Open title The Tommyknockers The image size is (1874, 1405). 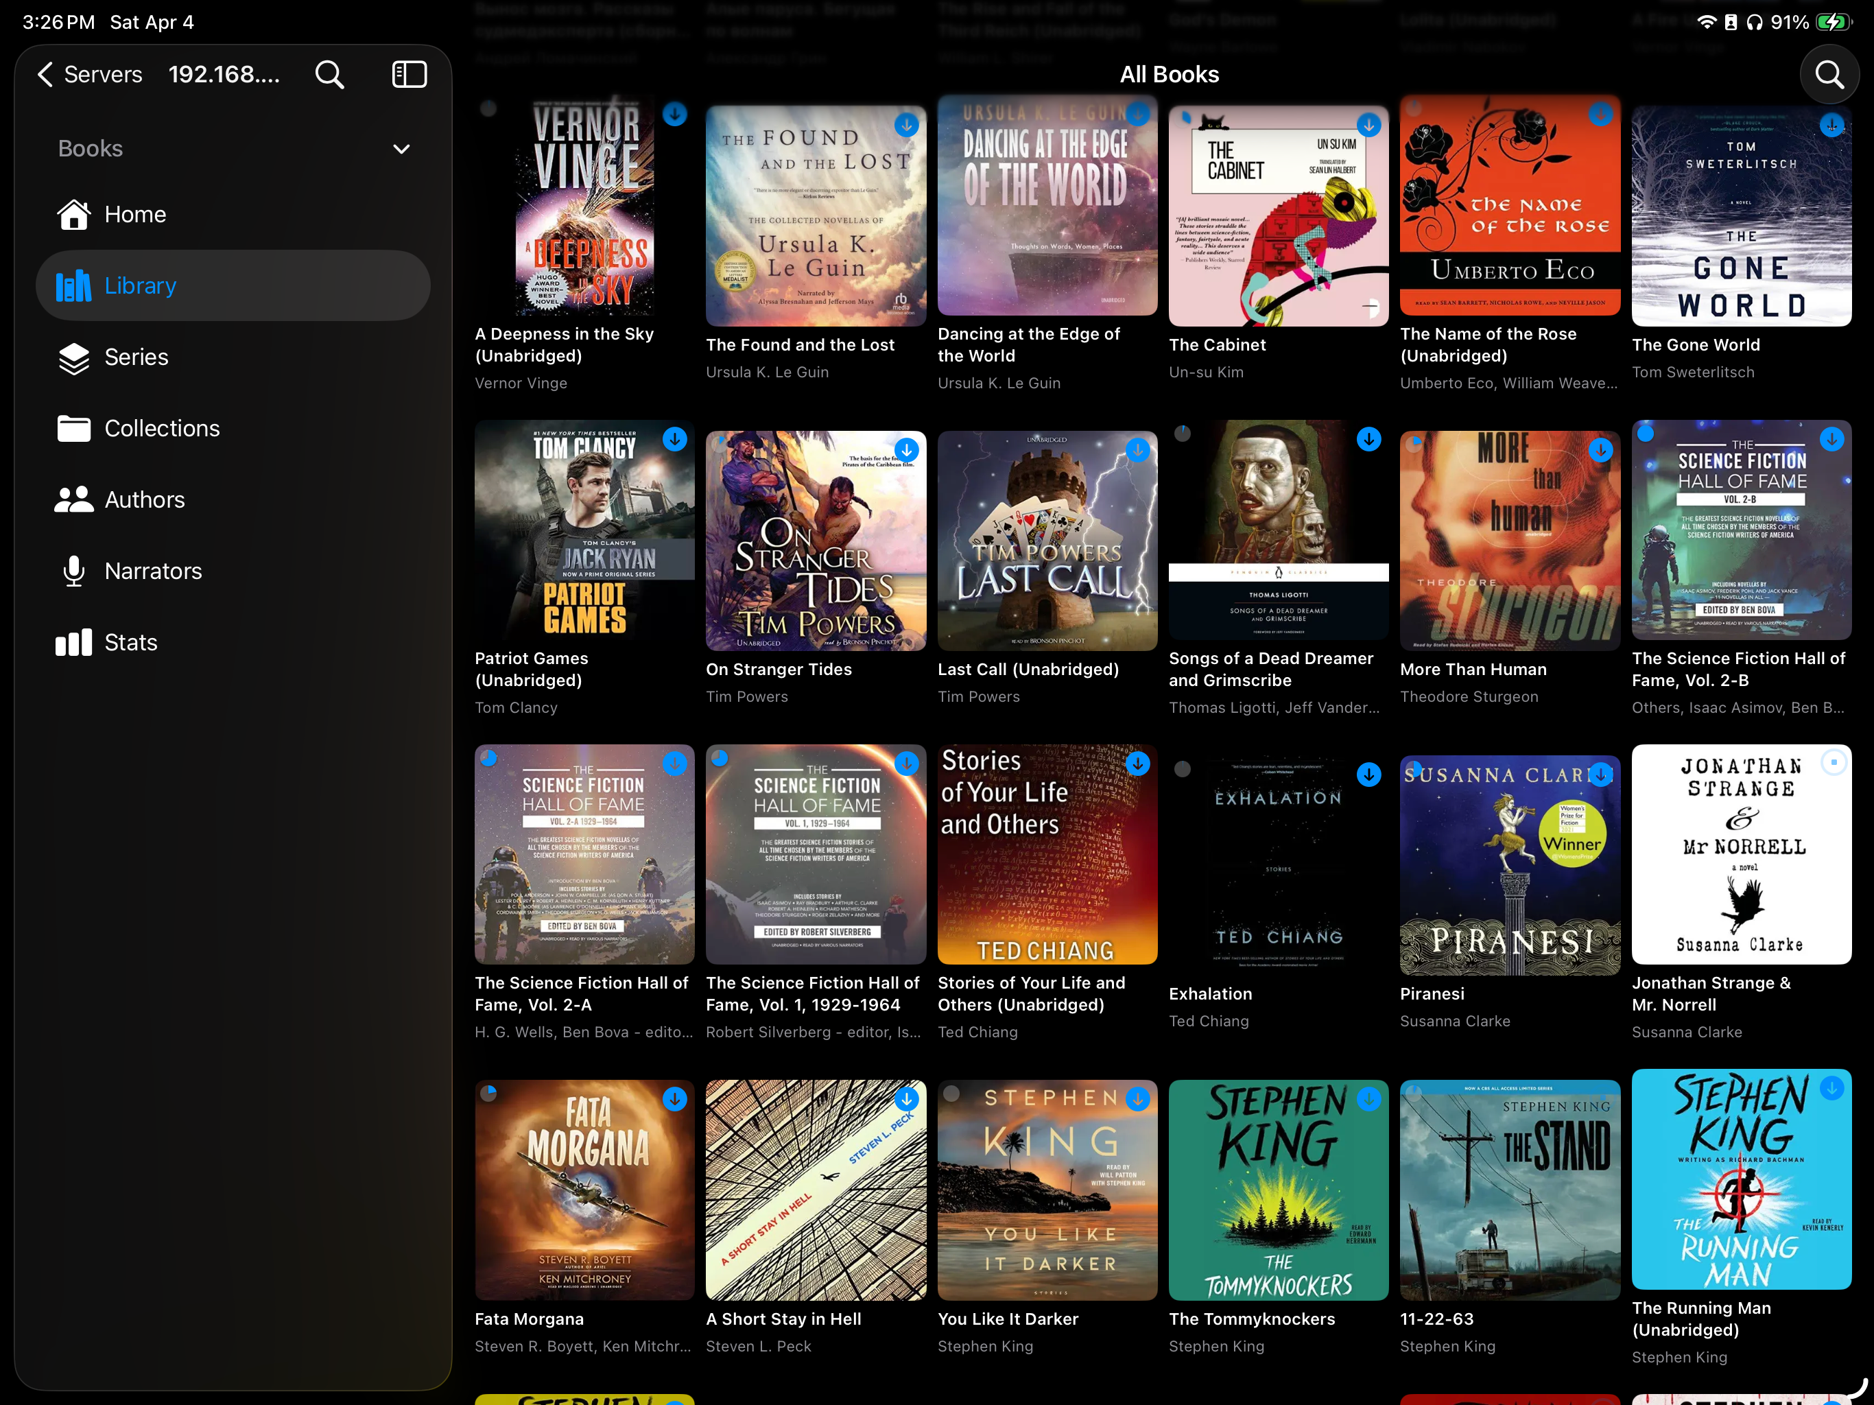(x=1251, y=1319)
